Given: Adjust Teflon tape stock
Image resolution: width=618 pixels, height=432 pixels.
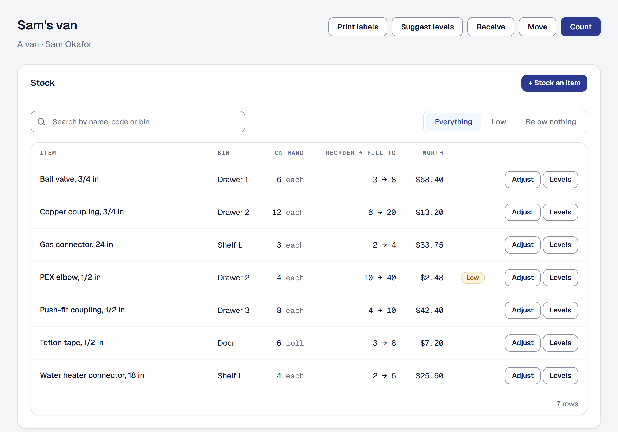Looking at the screenshot, I should click(x=522, y=343).
